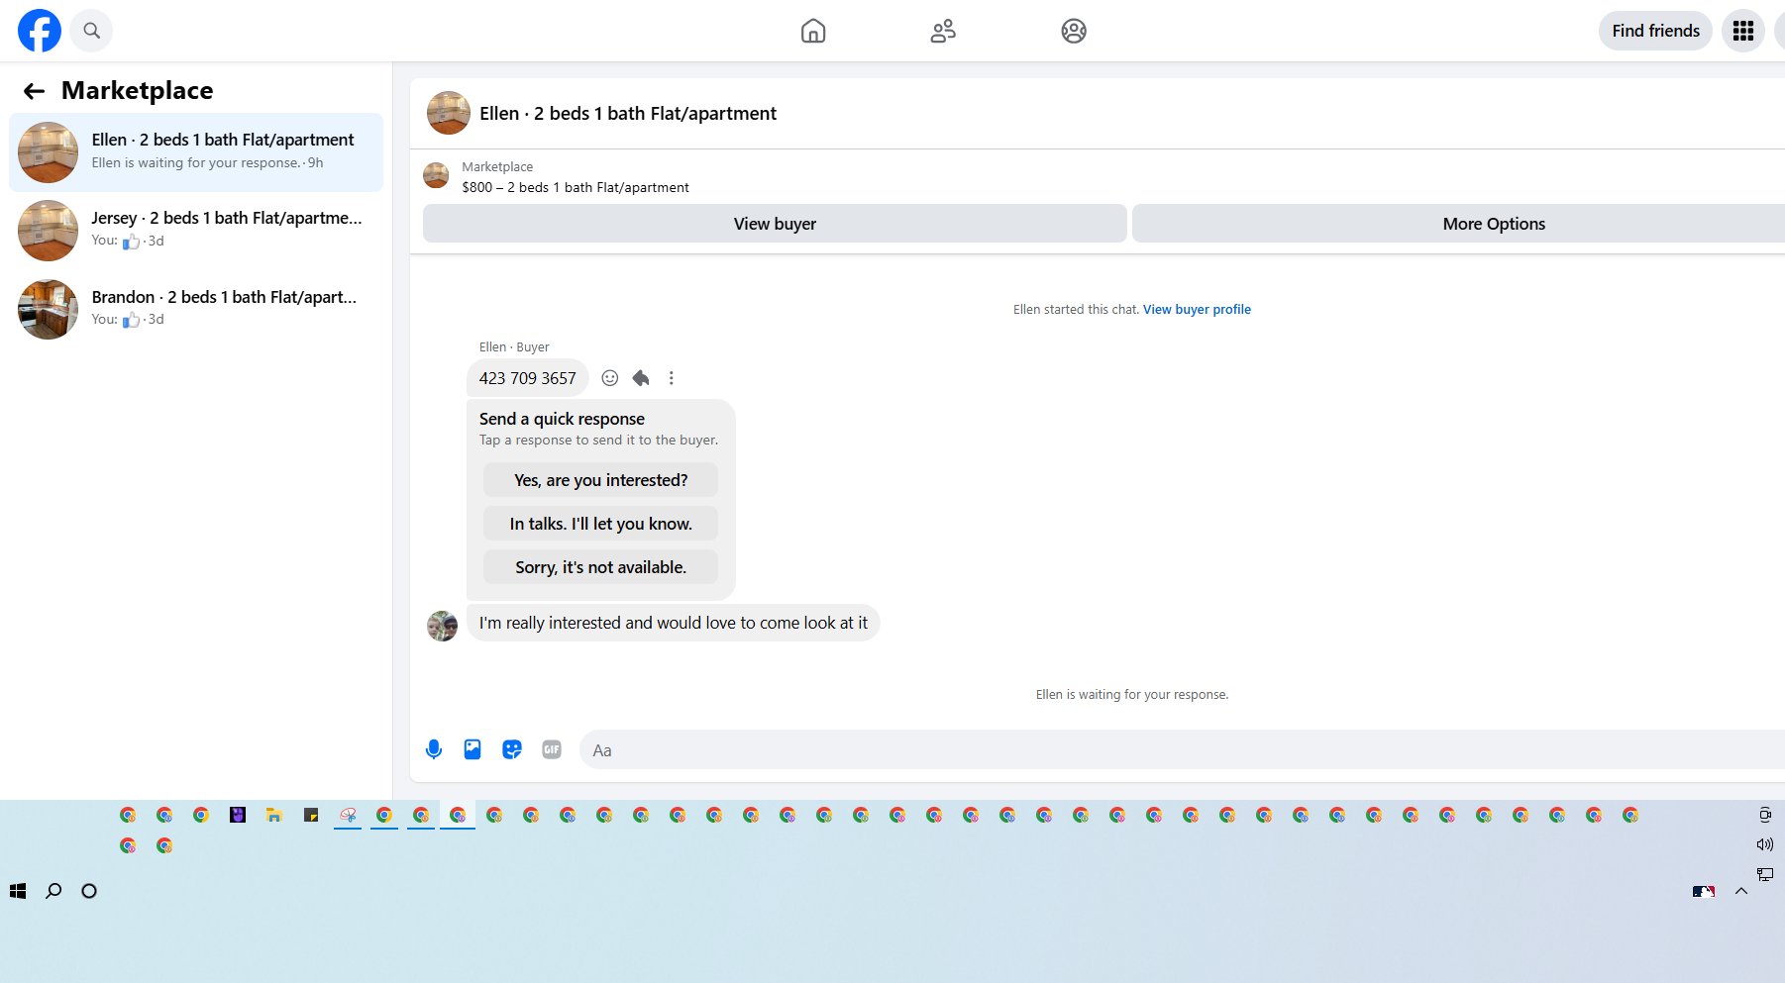Screen dimensions: 1785x983
Task: React to the 423 709 3657 message
Action: tap(610, 378)
